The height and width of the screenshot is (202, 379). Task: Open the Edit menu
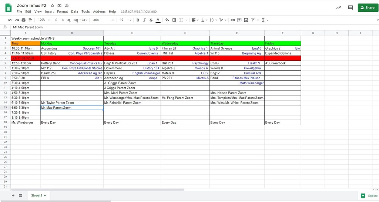point(28,11)
